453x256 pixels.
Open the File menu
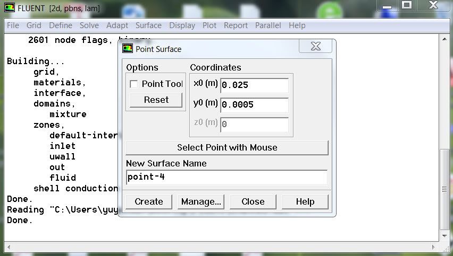(x=13, y=25)
